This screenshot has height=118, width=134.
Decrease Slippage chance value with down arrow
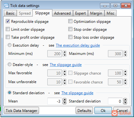coord(125,75)
